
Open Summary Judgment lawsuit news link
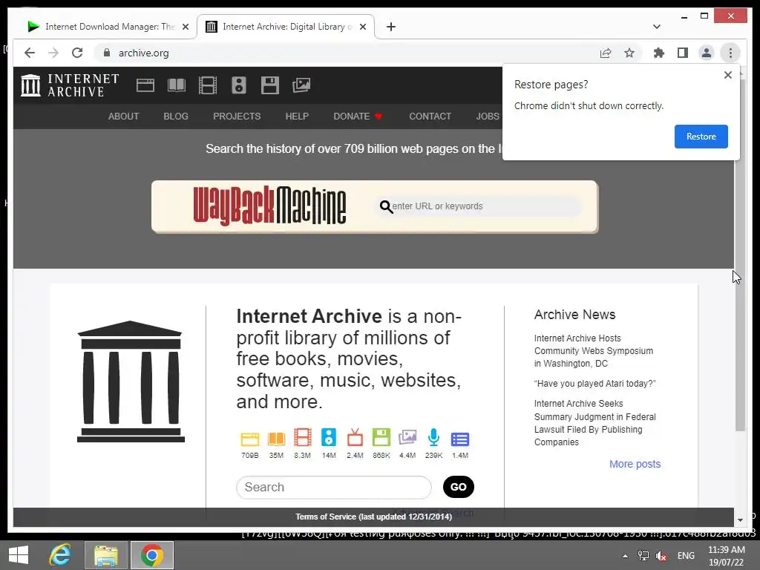coord(594,422)
